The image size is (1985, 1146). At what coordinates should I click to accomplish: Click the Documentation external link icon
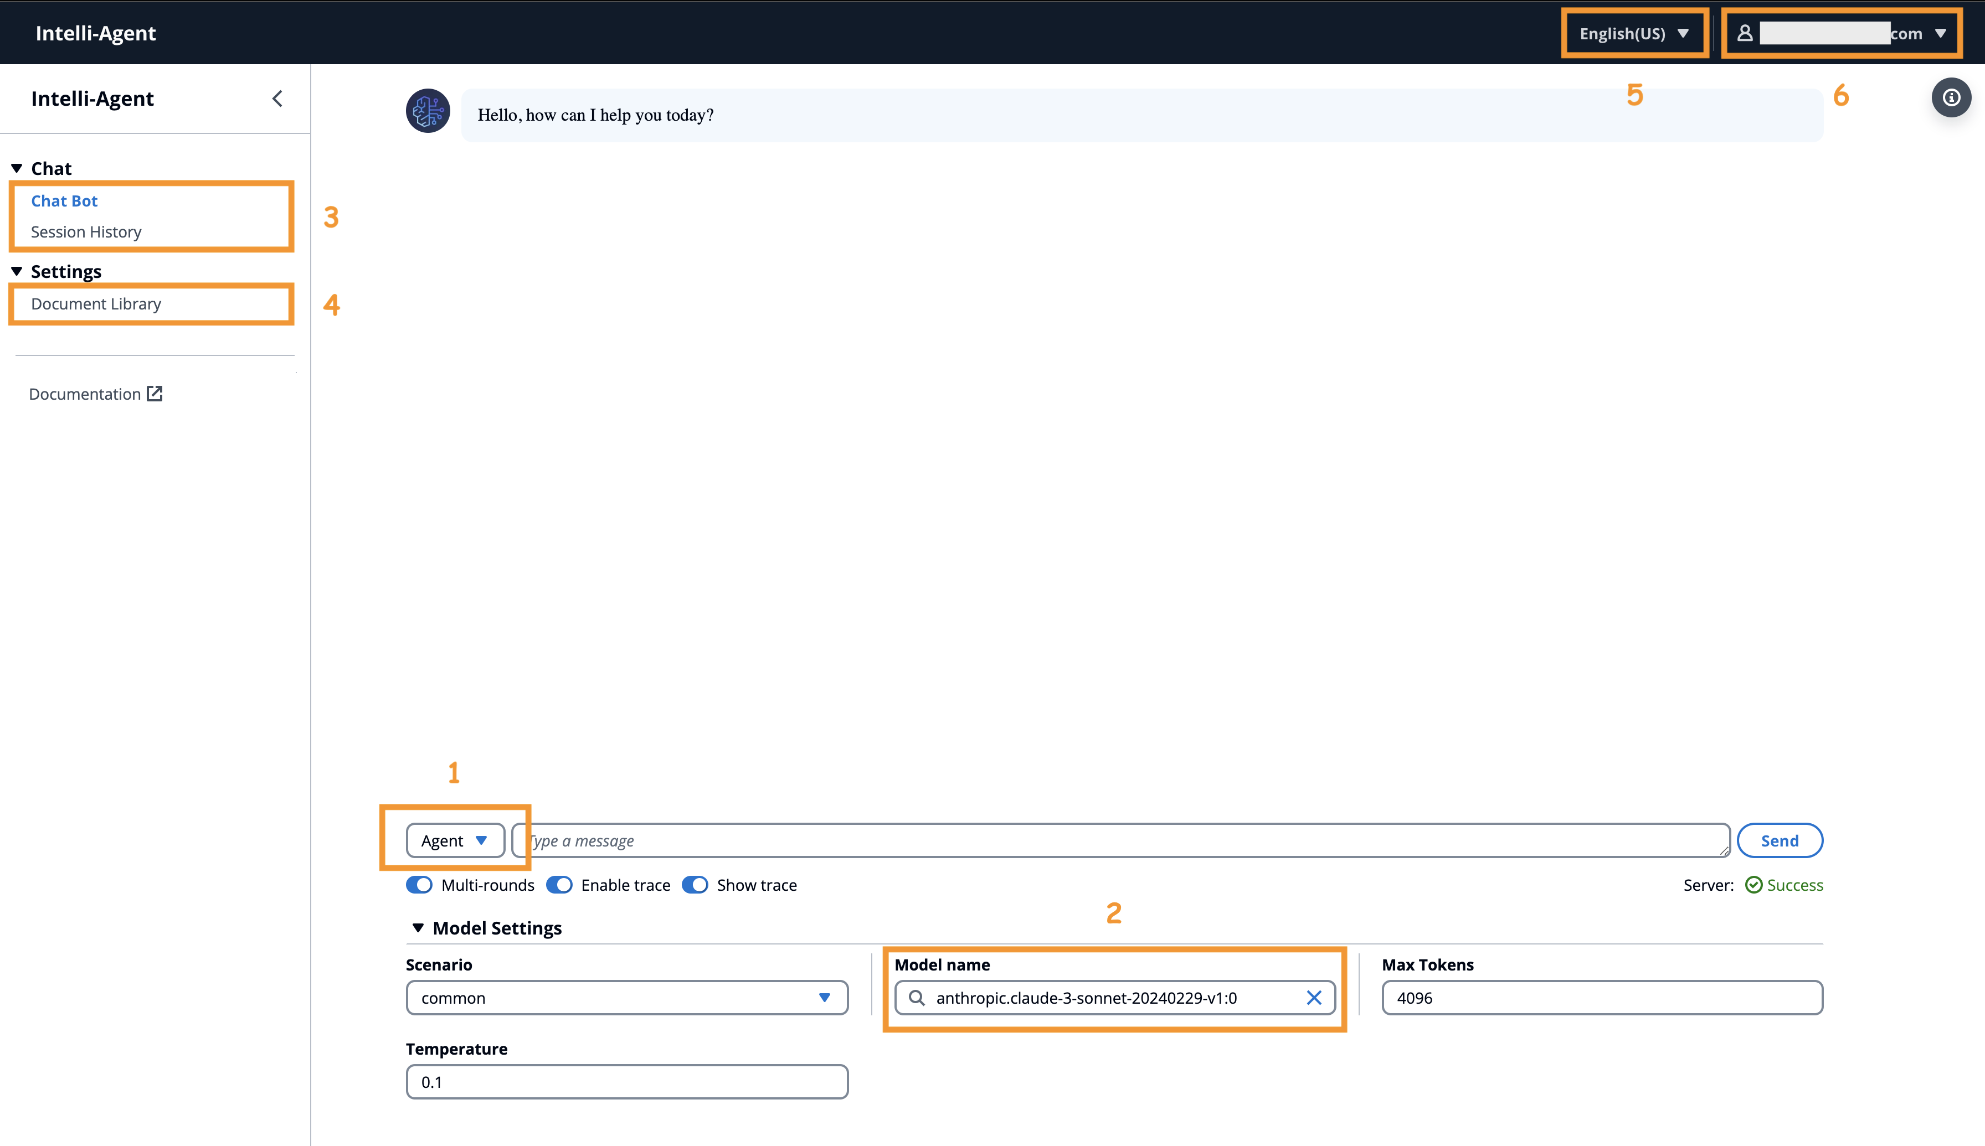155,394
